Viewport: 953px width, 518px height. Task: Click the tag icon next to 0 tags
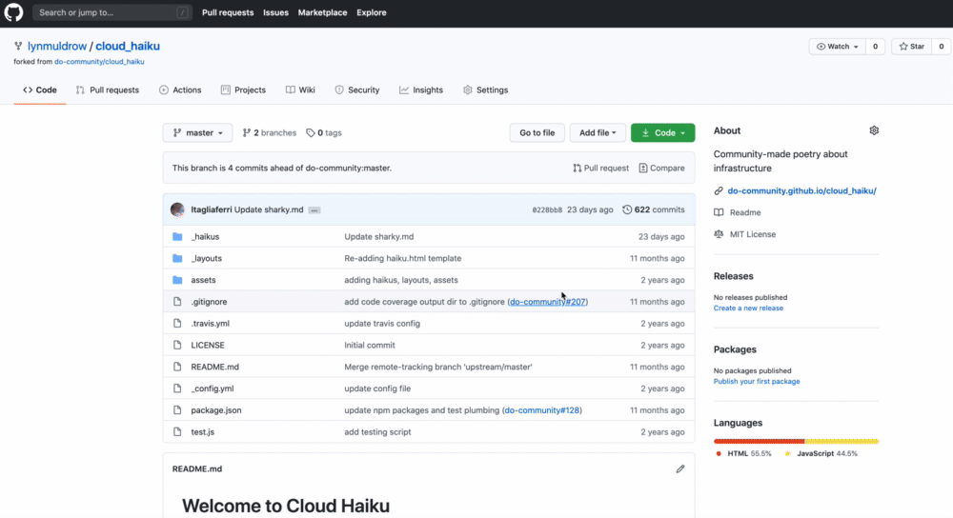(311, 133)
